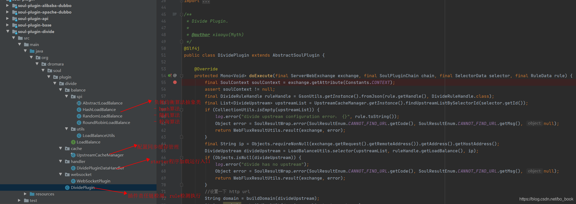Screen dimensions: 576x204
Task: Click the RandomLoadBalance class icon
Action: click(x=79, y=116)
